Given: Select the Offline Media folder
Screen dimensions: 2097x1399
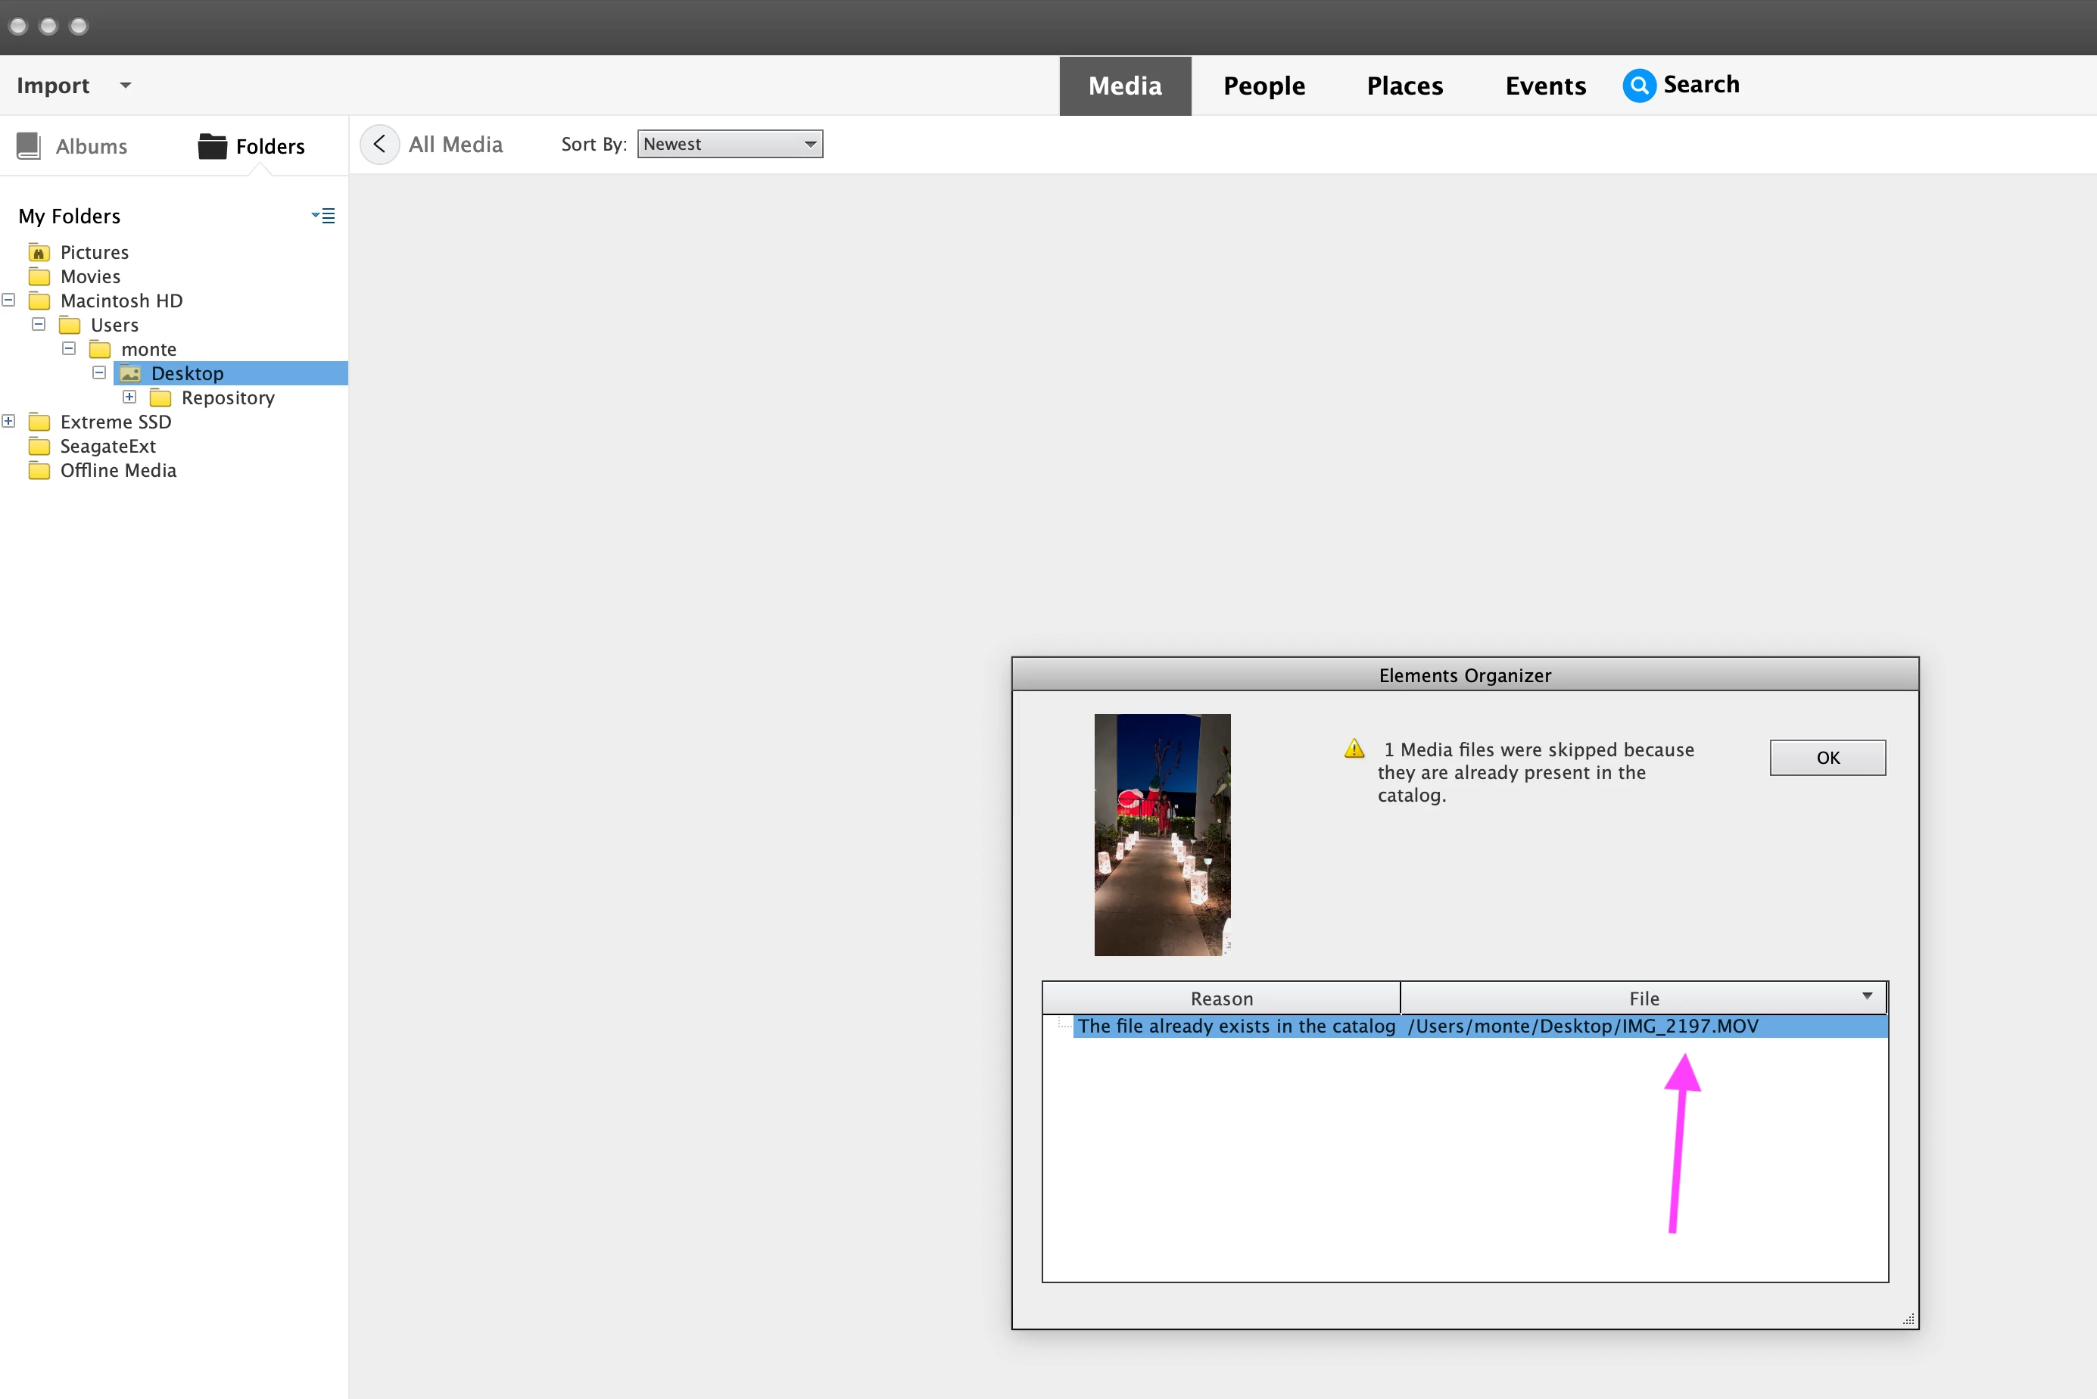Looking at the screenshot, I should click(x=118, y=471).
